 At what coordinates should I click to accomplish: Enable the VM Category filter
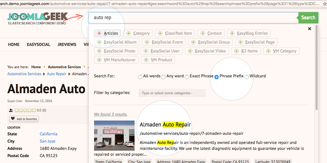[281, 51]
